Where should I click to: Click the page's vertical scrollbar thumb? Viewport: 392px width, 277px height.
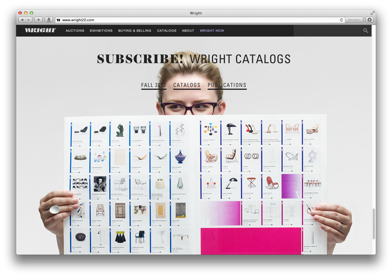[374, 224]
